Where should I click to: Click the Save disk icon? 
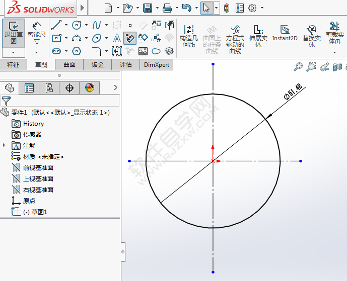[x=147, y=8]
